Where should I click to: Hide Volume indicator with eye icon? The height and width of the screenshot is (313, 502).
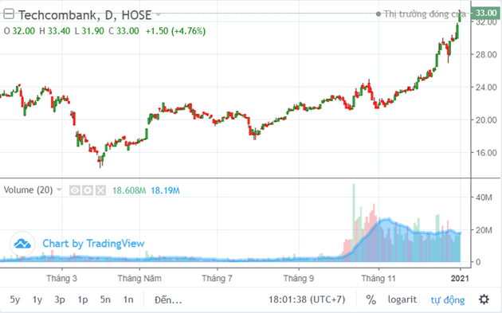tap(75, 190)
